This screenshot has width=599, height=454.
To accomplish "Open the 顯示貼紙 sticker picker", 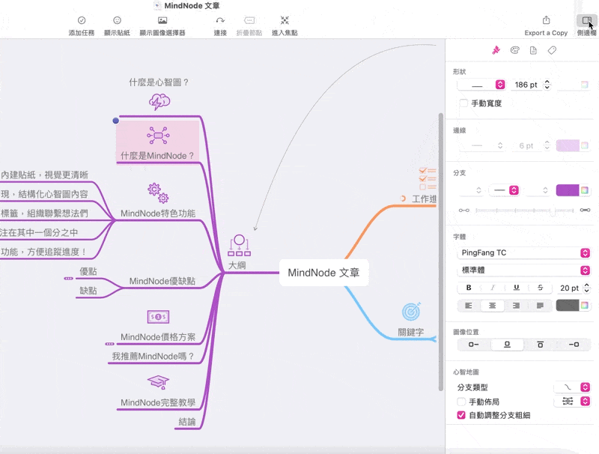I will pos(117,20).
